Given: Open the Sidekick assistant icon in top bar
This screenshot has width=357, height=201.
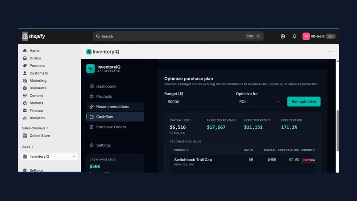Looking at the screenshot, I should 282,37.
